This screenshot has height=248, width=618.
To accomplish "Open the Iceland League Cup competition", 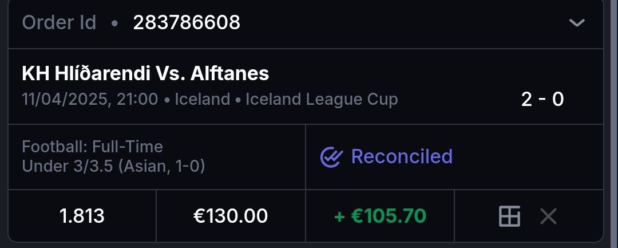I will click(322, 100).
